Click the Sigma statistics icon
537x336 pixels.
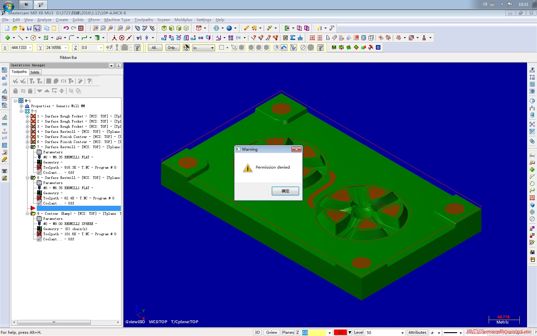pos(292,38)
